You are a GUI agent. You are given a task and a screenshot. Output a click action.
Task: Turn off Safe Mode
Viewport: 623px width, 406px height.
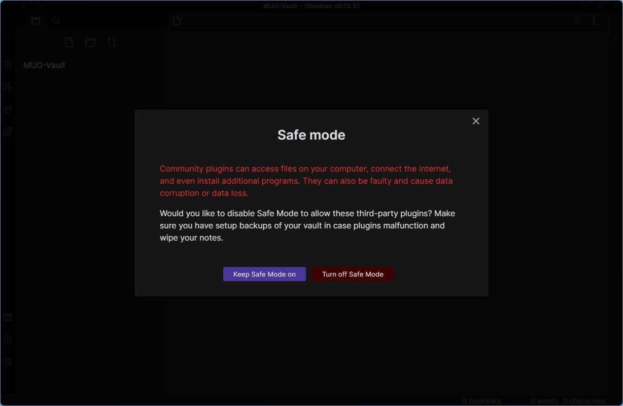tap(353, 274)
